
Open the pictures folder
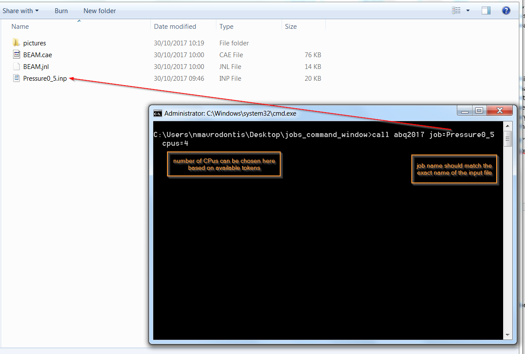[x=35, y=43]
